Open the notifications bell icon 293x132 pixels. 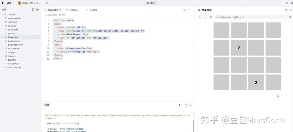pos(292,3)
